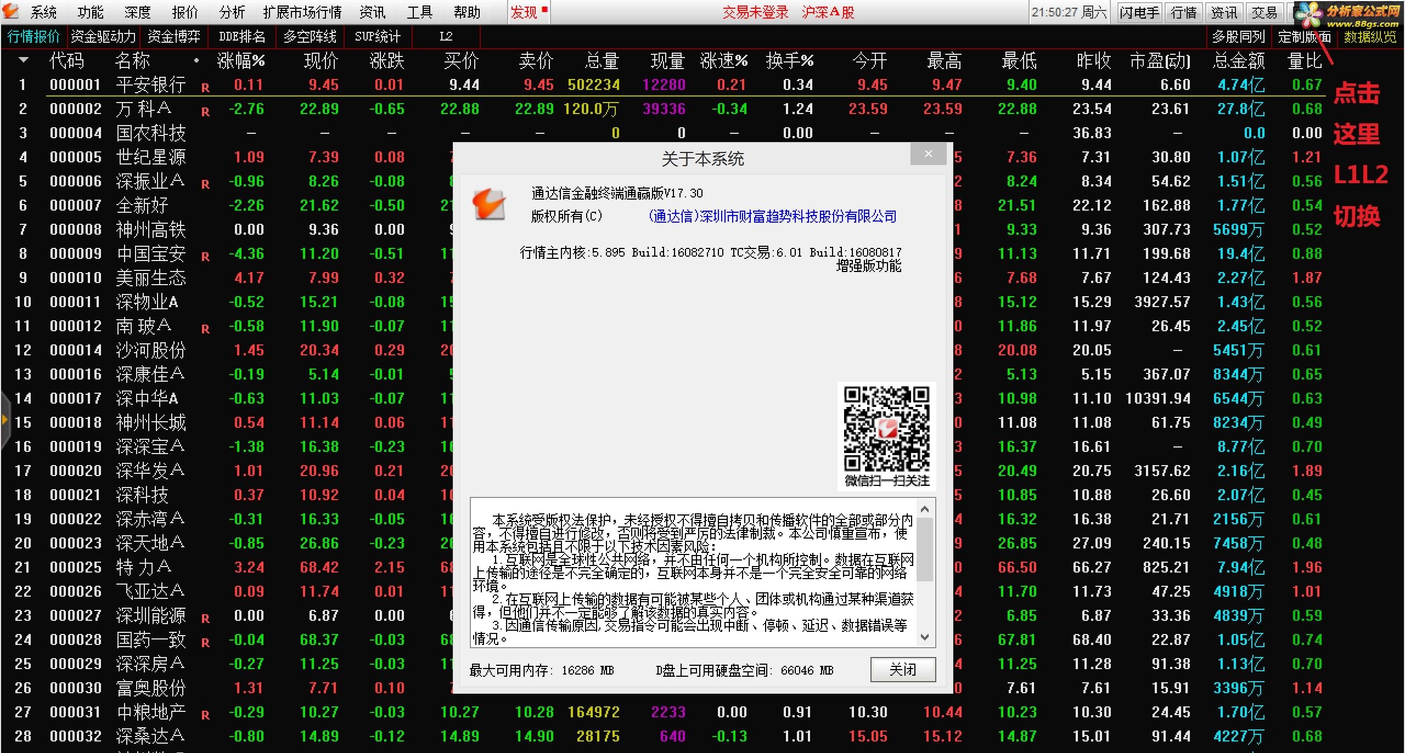The width and height of the screenshot is (1405, 753).
Task: Open the 工具 menu
Action: click(x=420, y=12)
